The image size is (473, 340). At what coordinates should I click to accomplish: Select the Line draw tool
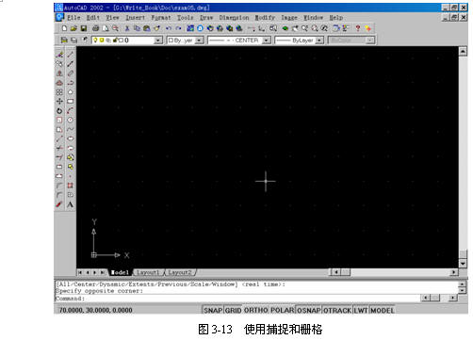click(x=71, y=55)
